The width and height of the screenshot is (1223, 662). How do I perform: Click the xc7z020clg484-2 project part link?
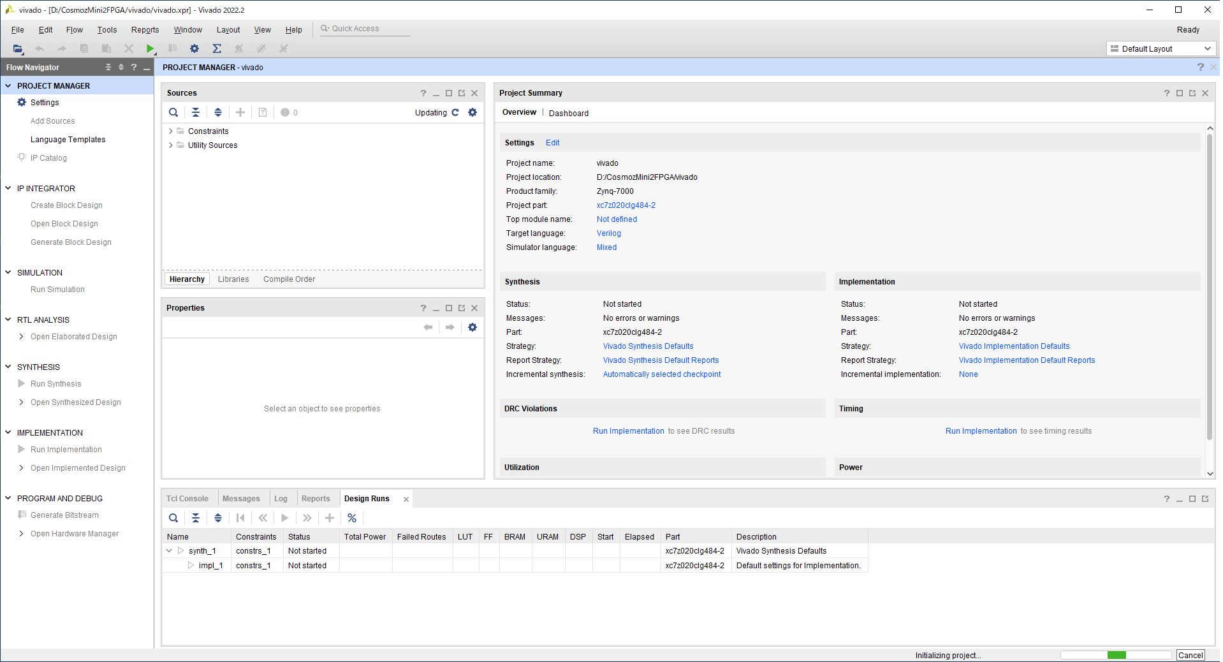626,205
